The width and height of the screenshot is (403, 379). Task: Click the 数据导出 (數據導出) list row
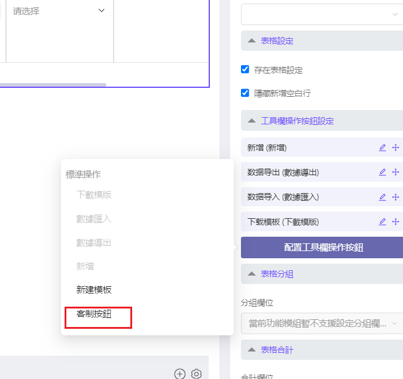(322, 172)
